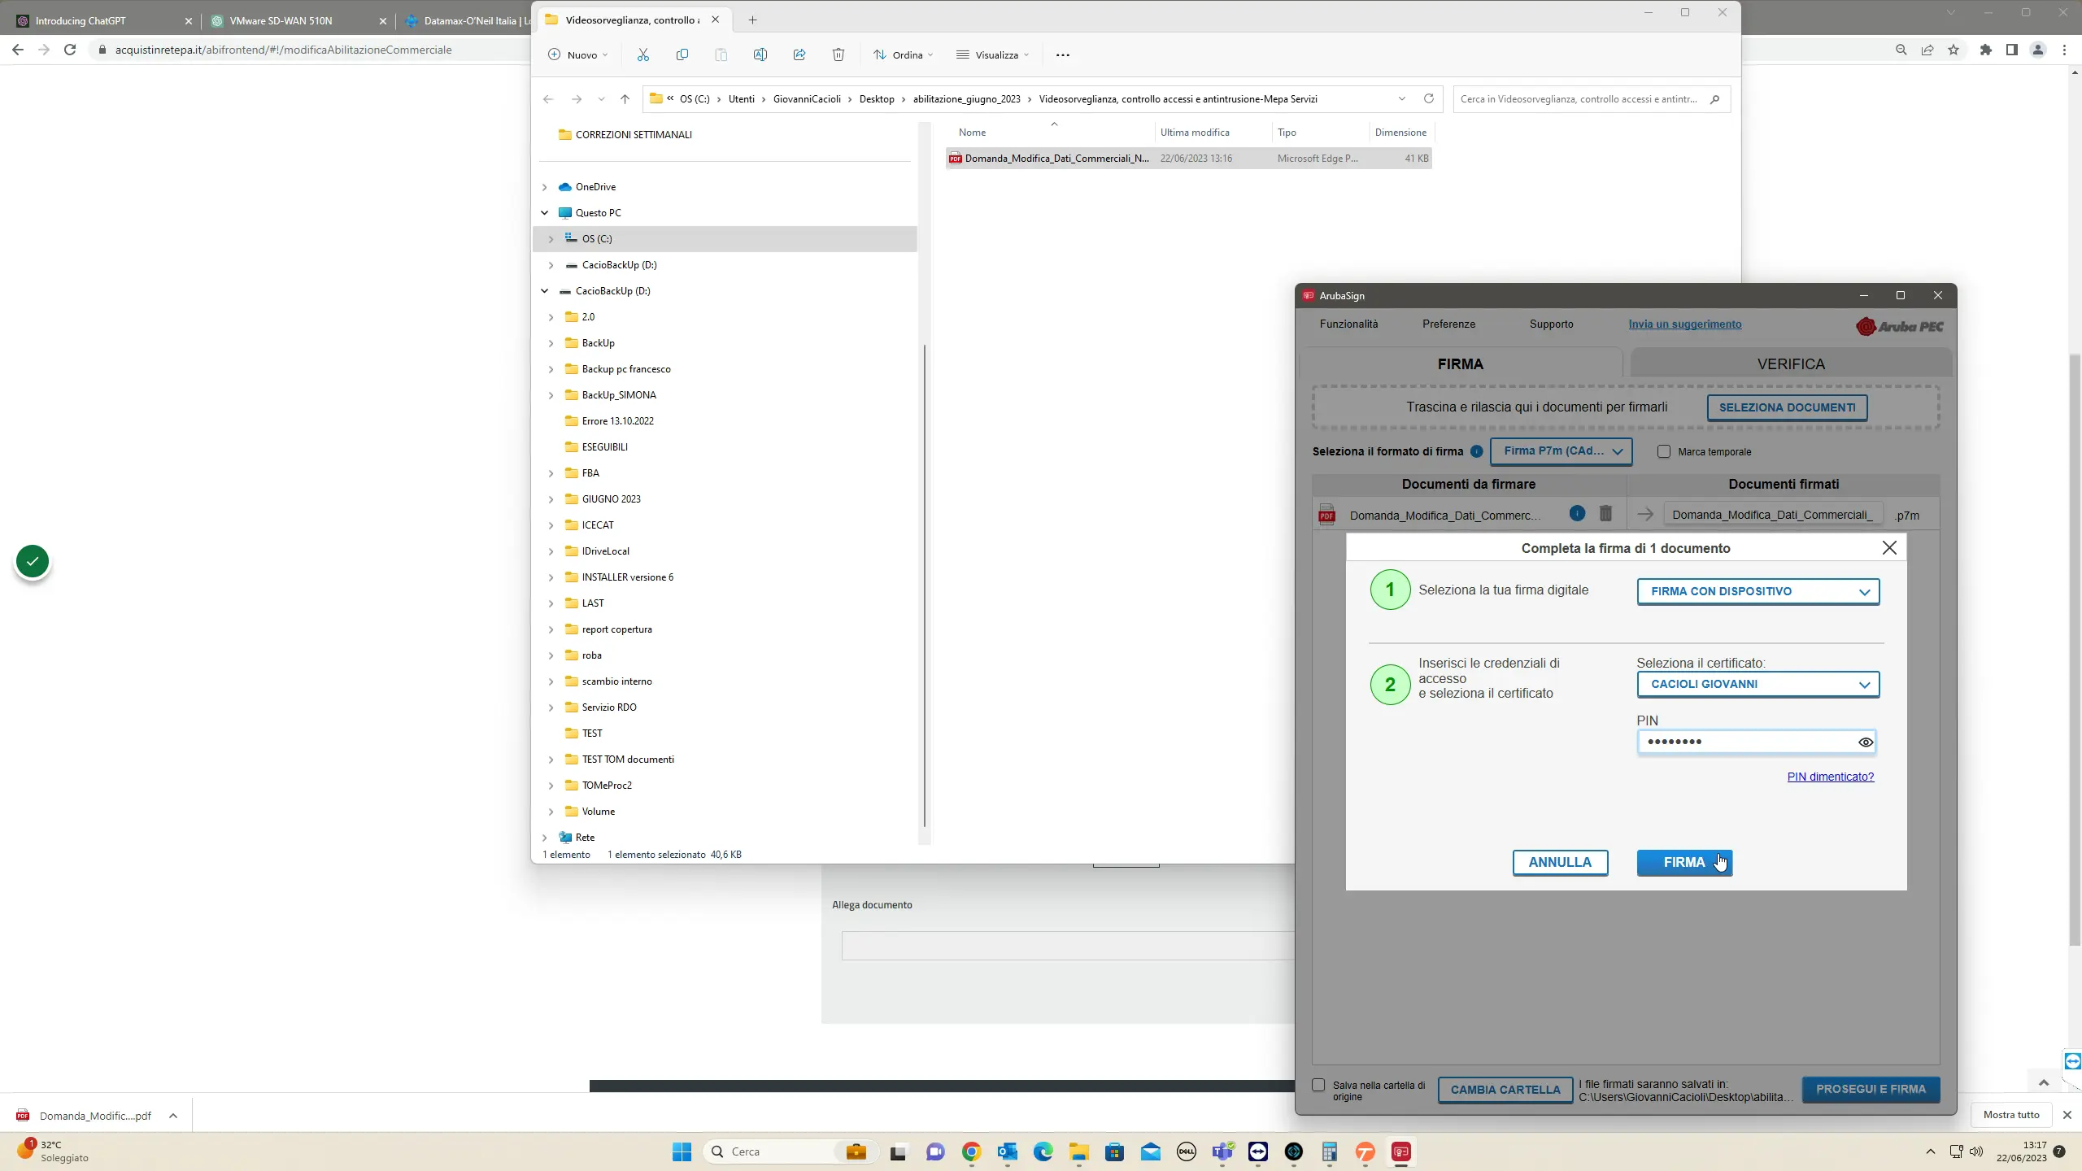Click the ANNULLA button
Viewport: 2082px width, 1171px height.
[1560, 862]
